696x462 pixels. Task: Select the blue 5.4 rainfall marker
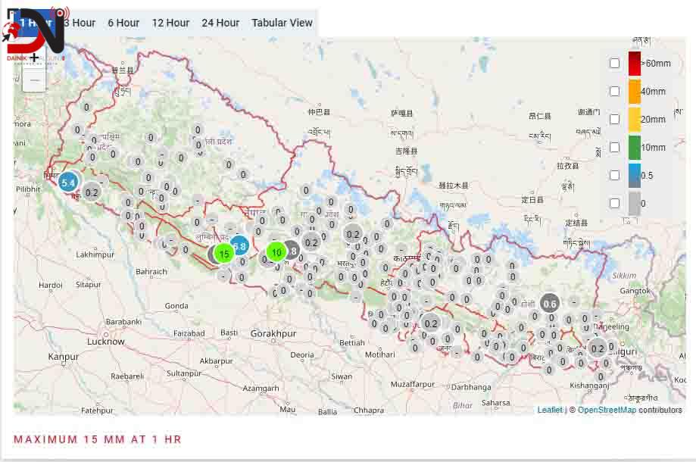[x=68, y=183]
